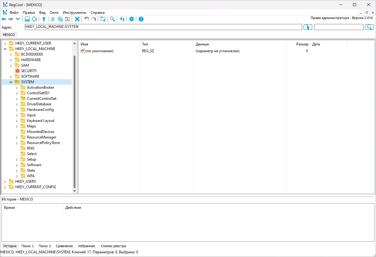Sort values by the Данные column header

(240, 44)
